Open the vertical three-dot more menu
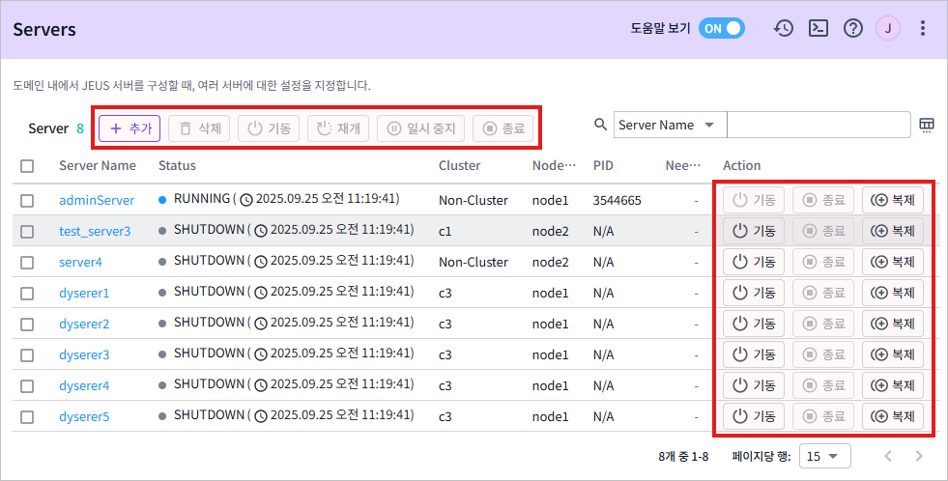Image resolution: width=948 pixels, height=481 pixels. (x=922, y=28)
